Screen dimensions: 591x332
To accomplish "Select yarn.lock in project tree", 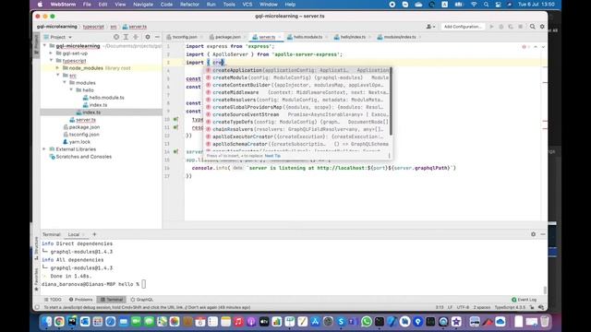I will [79, 142].
